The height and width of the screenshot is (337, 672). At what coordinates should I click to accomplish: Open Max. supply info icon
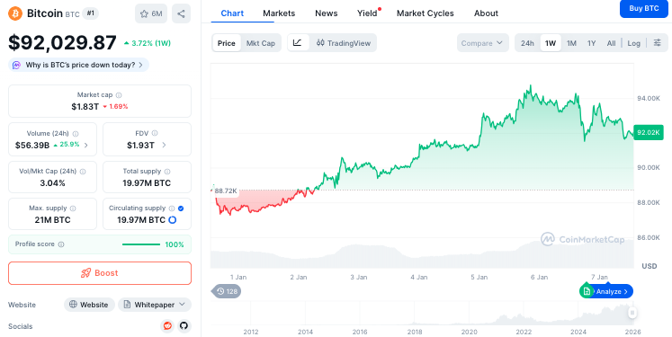click(73, 208)
